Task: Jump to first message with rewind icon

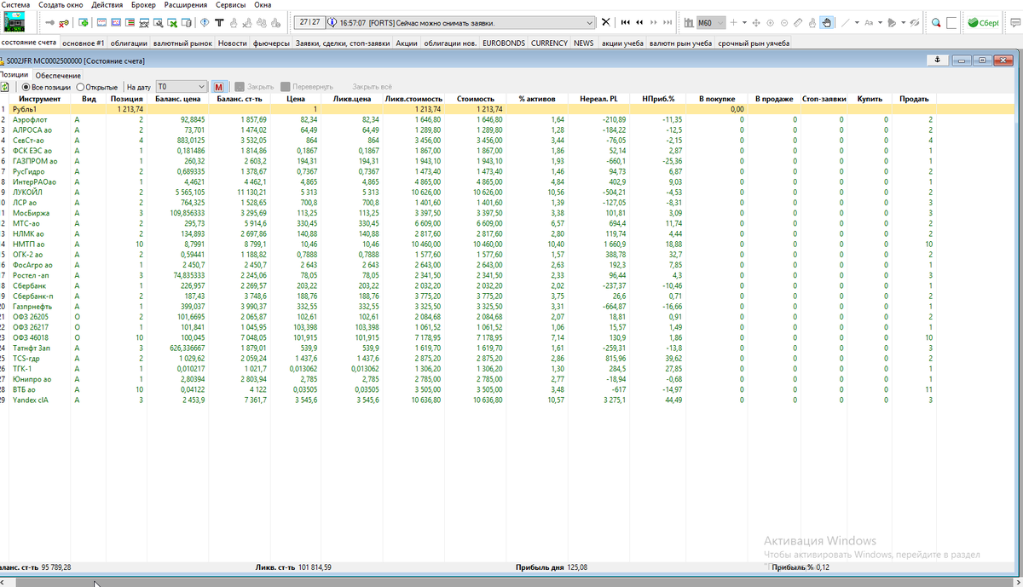Action: [625, 22]
